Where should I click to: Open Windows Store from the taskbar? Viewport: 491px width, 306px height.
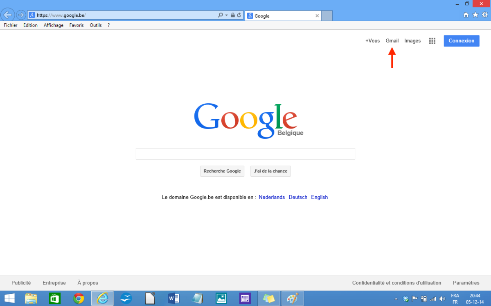tap(55, 299)
